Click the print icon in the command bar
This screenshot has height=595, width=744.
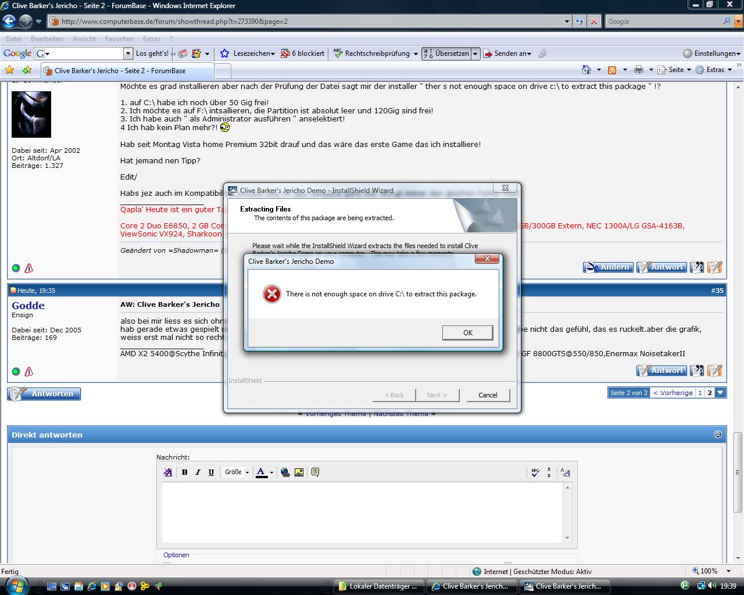(639, 70)
